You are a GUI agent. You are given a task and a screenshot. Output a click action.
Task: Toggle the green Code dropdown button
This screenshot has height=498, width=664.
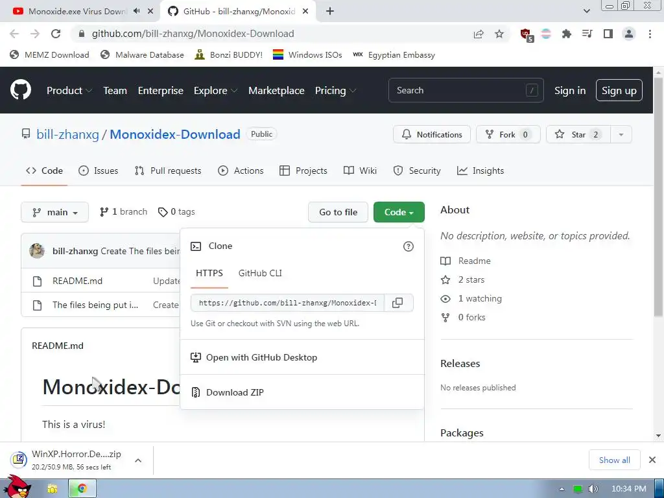click(x=399, y=212)
